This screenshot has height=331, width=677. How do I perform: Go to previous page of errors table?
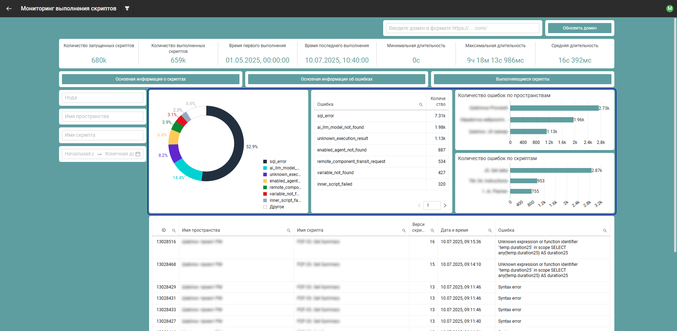coord(419,205)
